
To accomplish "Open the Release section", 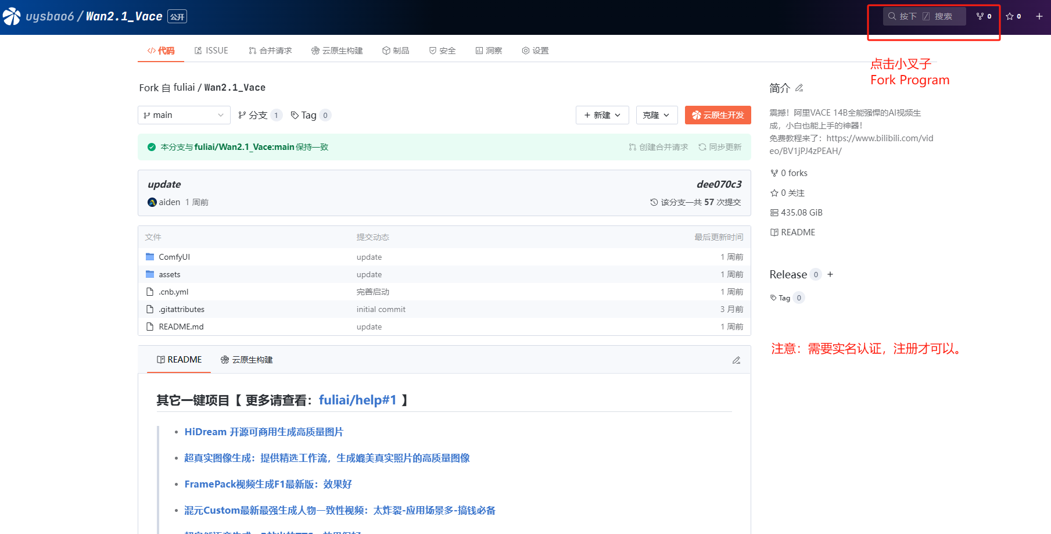I will pos(788,274).
